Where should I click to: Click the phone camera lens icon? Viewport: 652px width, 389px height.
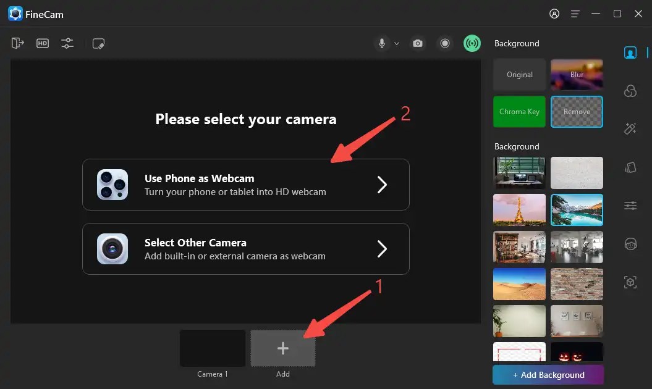click(112, 185)
